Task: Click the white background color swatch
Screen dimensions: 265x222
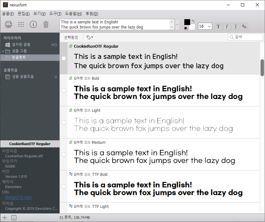Action: [x=192, y=27]
